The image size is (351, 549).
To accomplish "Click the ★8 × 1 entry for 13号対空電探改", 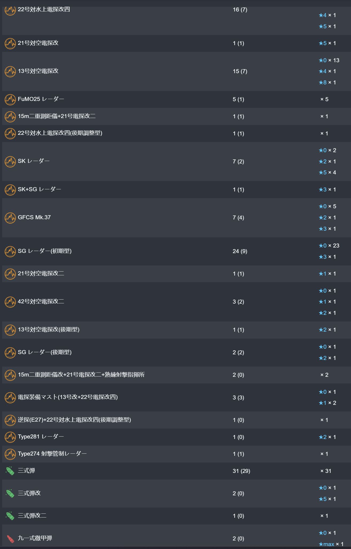I will point(327,83).
